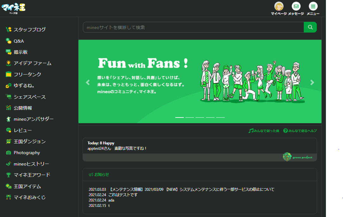343x217 pixels.
Task: Click the 公開情報 chart icon
Action: pos(9,108)
